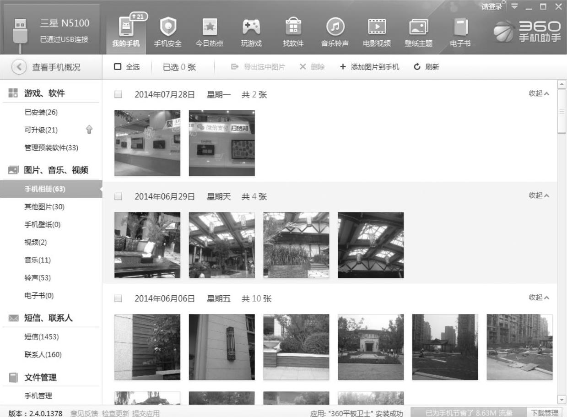Click the 360手机助手 logo
The width and height of the screenshot is (567, 417).
pos(527,31)
